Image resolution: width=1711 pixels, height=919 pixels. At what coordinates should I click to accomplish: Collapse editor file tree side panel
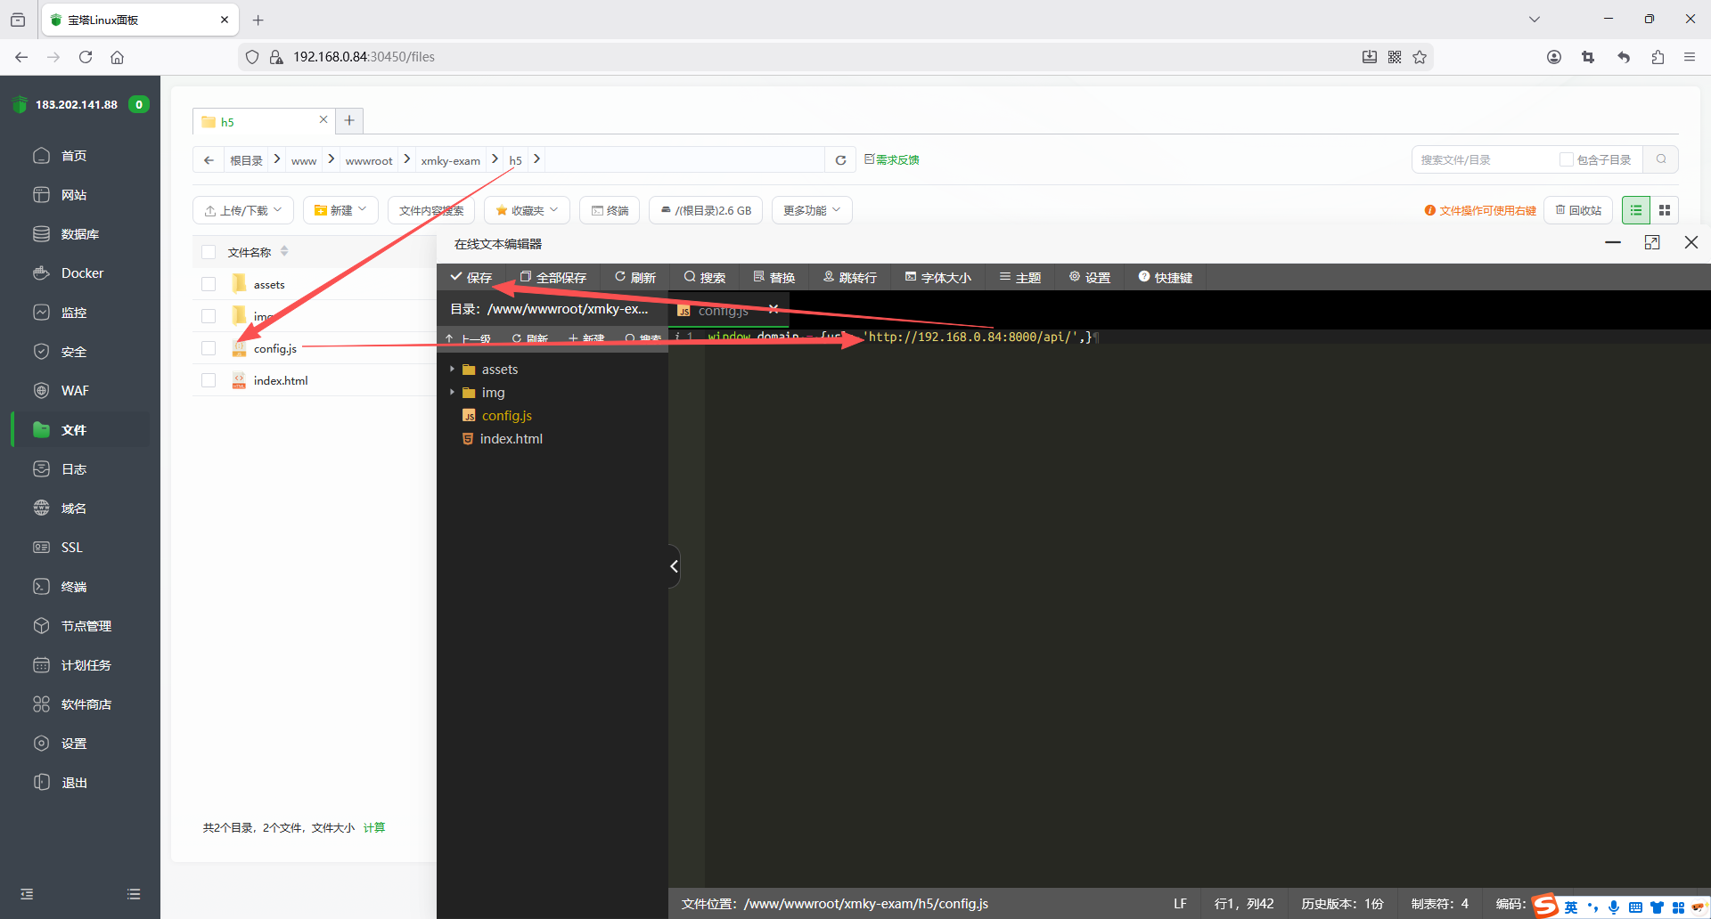[674, 566]
